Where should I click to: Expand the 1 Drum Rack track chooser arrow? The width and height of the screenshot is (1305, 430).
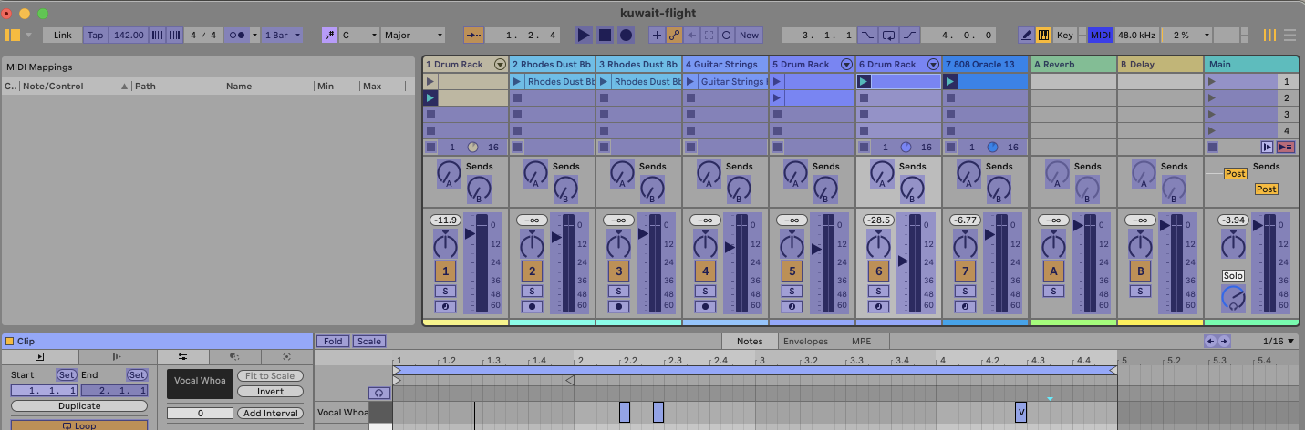tap(499, 65)
